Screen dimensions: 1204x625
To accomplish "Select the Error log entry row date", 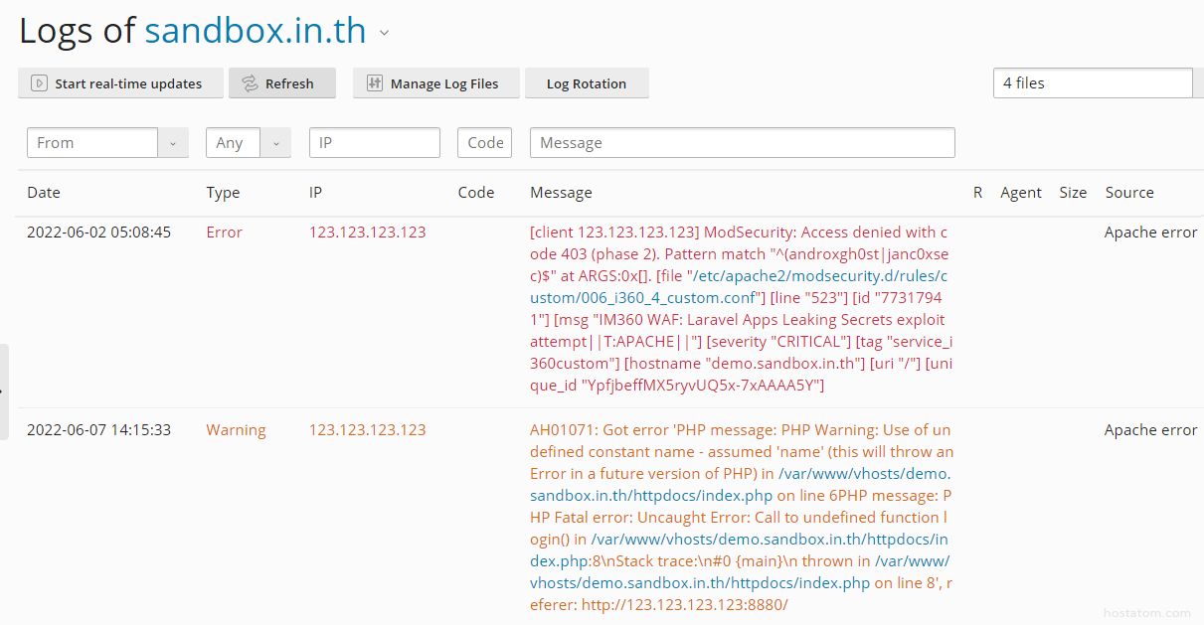I will tap(98, 233).
